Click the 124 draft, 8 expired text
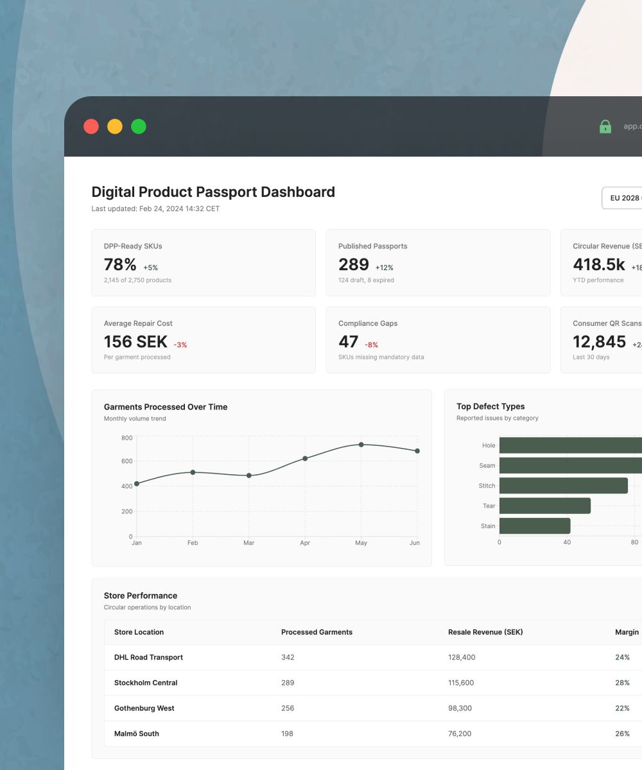This screenshot has width=642, height=770. pyautogui.click(x=366, y=280)
